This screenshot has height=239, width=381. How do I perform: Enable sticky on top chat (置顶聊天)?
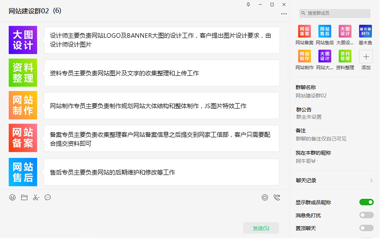[366, 228]
